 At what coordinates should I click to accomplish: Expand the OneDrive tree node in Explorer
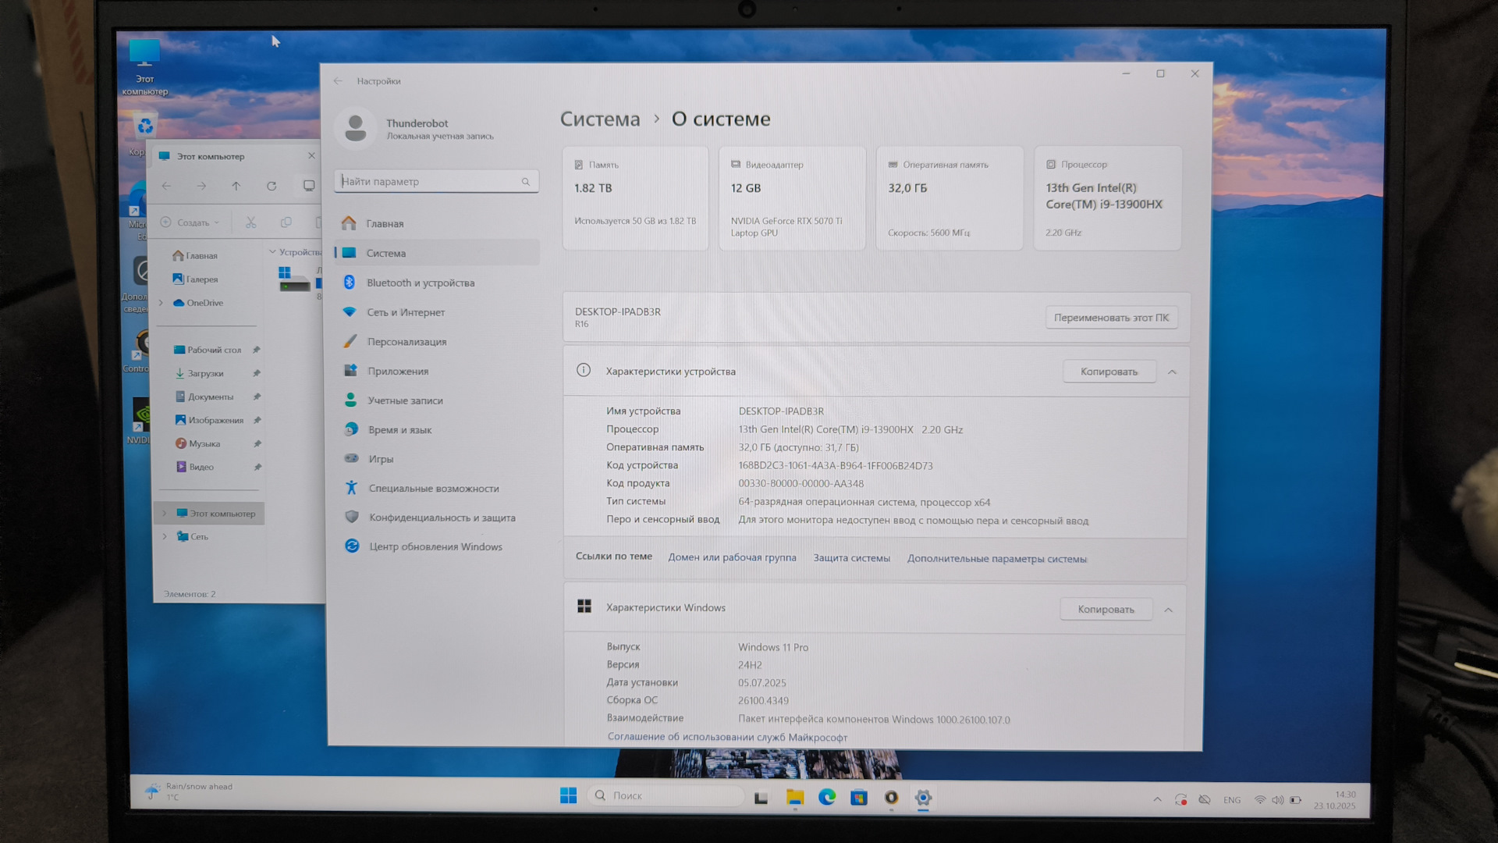[x=162, y=303]
